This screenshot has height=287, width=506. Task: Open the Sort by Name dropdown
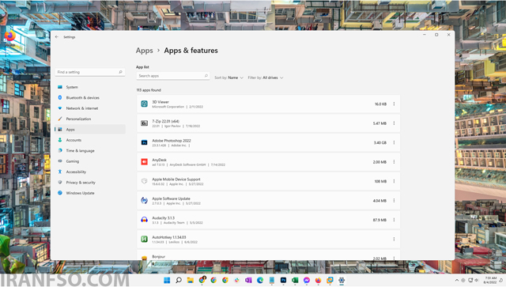pos(228,77)
